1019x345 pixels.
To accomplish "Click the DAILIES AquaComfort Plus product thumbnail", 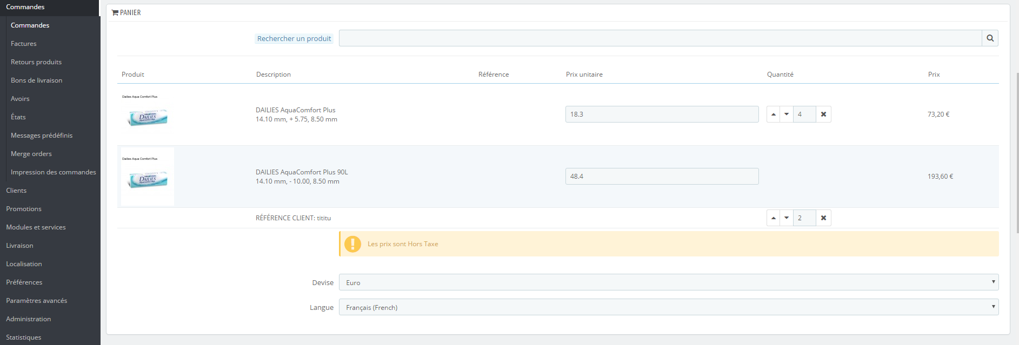I will [148, 114].
